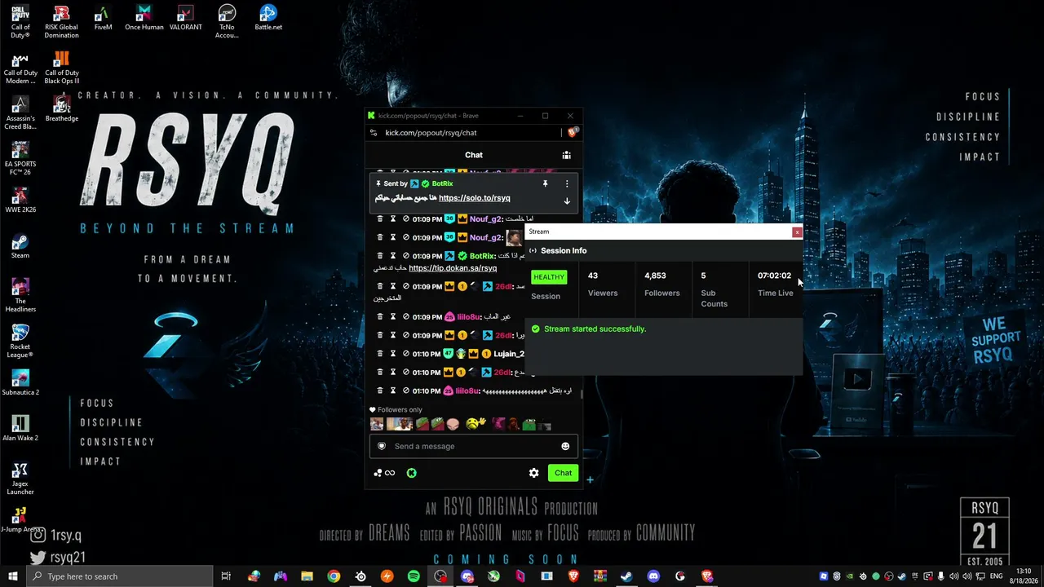The width and height of the screenshot is (1044, 587).
Task: Open chat settings gear icon
Action: click(533, 473)
